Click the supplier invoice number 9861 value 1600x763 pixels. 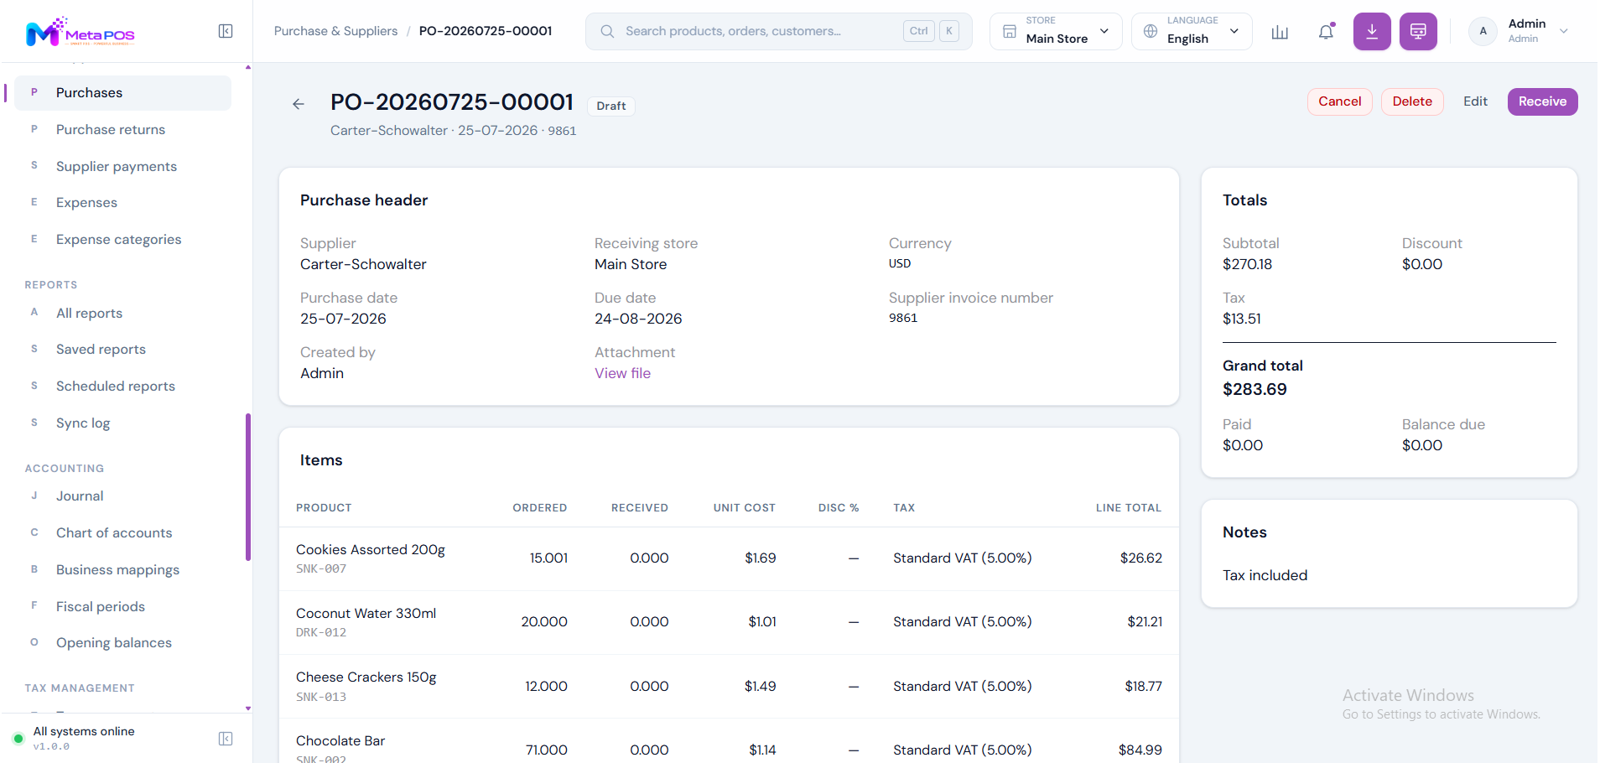click(x=903, y=319)
